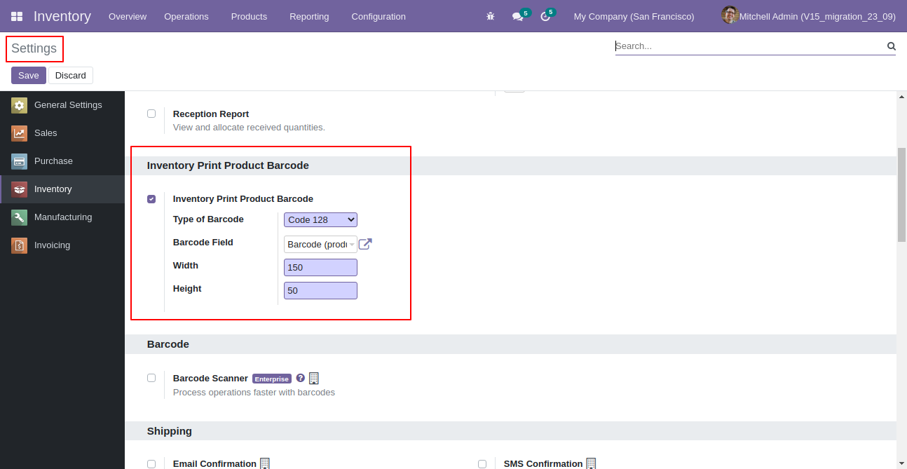
Task: Click the General Settings gear icon
Action: [x=19, y=105]
